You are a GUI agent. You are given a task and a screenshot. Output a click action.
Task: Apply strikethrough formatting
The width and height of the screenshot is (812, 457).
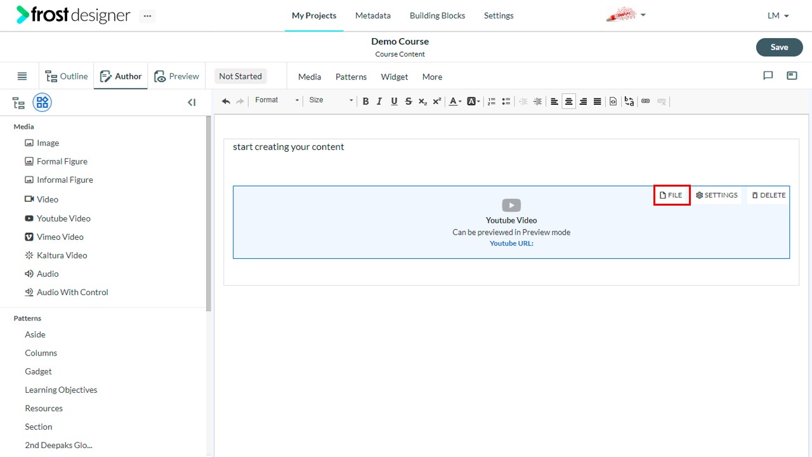coord(409,102)
